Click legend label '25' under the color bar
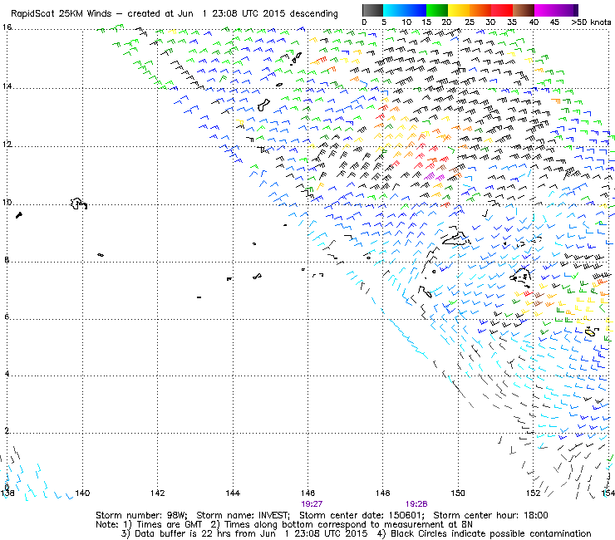The image size is (615, 540). (x=470, y=22)
